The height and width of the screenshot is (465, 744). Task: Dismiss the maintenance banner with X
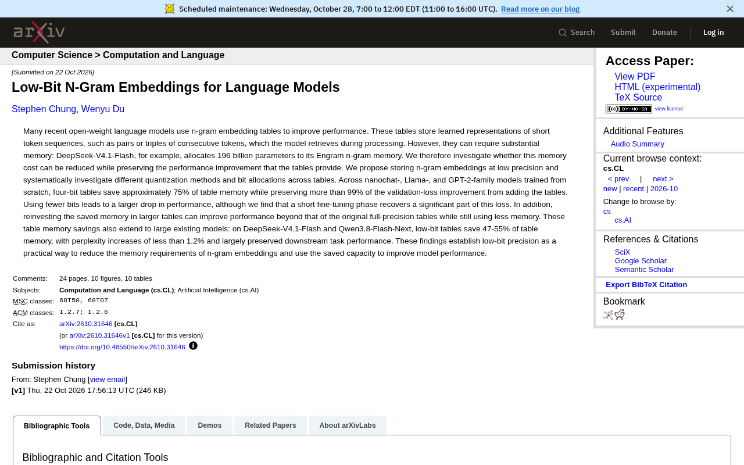pos(730,9)
